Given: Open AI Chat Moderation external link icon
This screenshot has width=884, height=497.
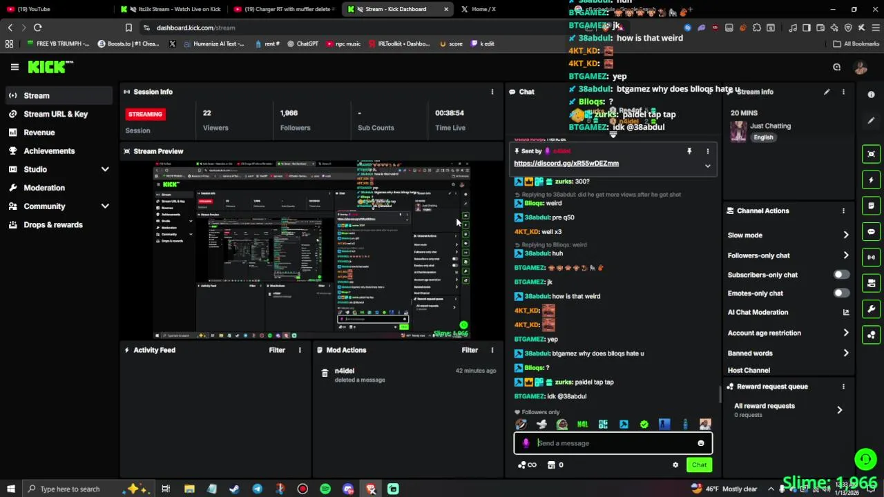Looking at the screenshot, I should (846, 313).
